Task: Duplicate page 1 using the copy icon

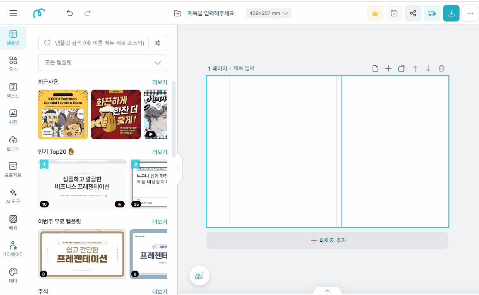Action: pyautogui.click(x=402, y=69)
